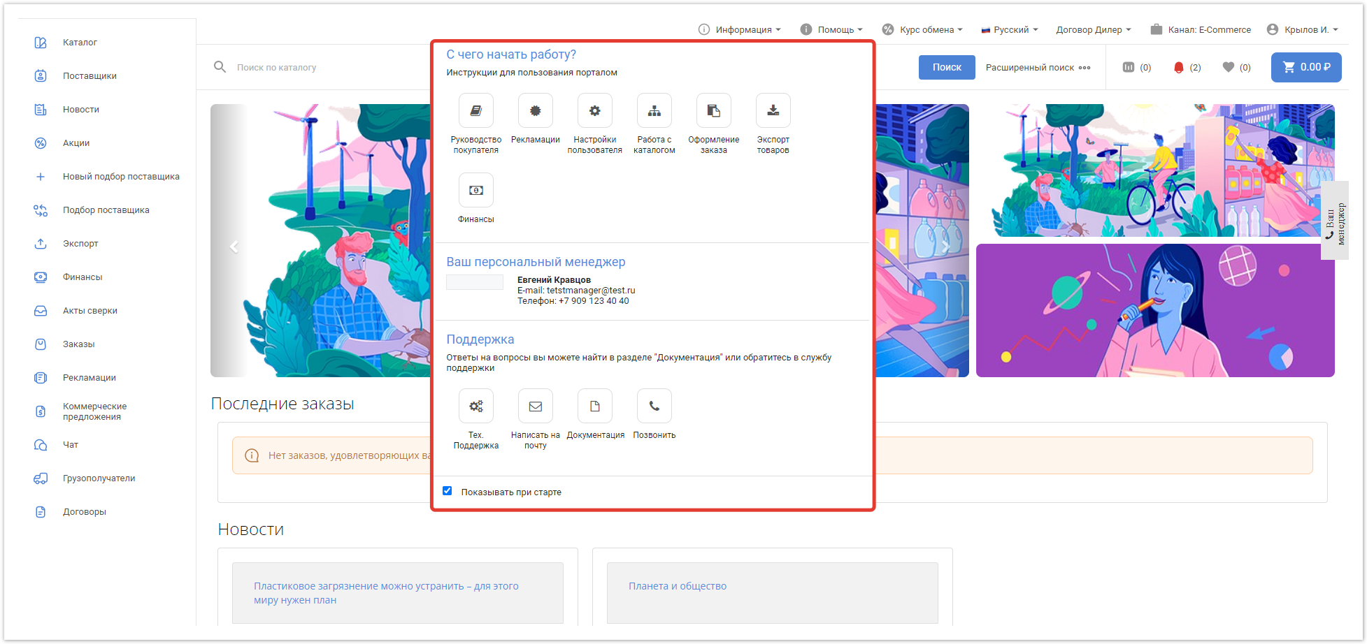Open Настройки пользователя gear icon
The width and height of the screenshot is (1367, 644).
pyautogui.click(x=594, y=111)
